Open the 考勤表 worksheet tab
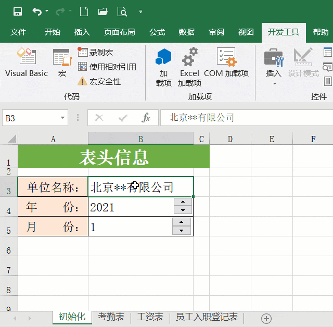This screenshot has height=327, width=333. click(x=111, y=317)
